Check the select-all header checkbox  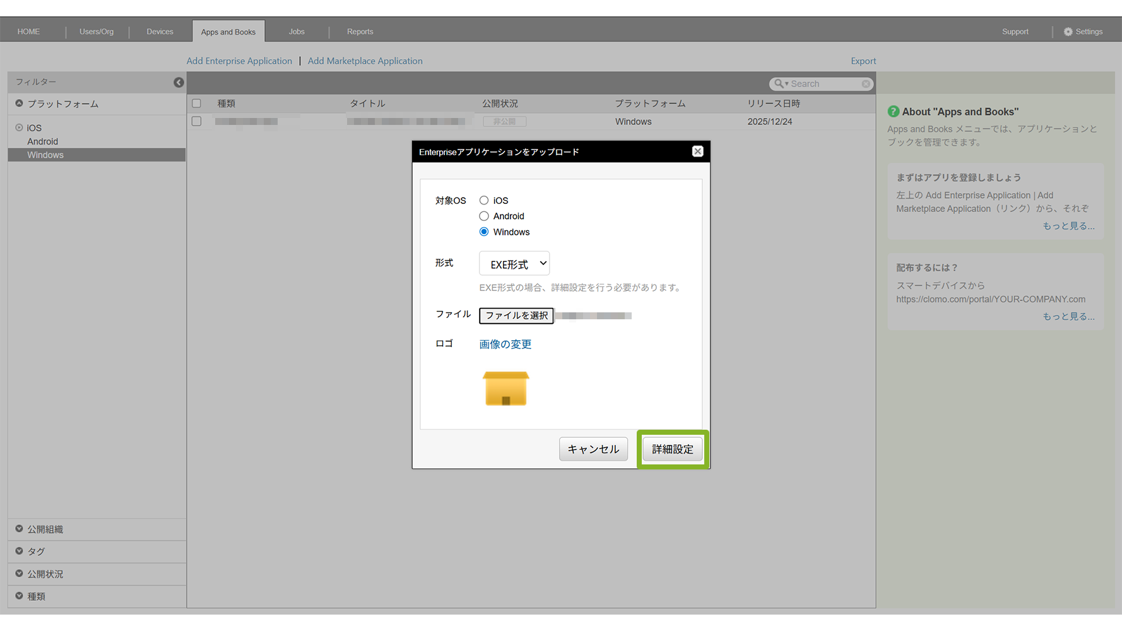pyautogui.click(x=197, y=103)
